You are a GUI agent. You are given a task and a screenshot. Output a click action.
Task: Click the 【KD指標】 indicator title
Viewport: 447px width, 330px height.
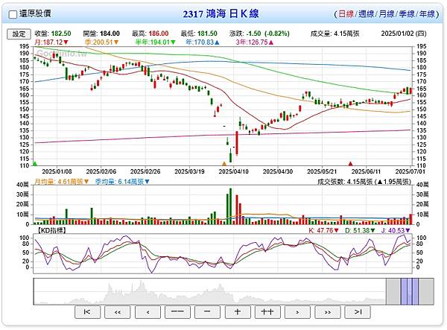[51, 230]
